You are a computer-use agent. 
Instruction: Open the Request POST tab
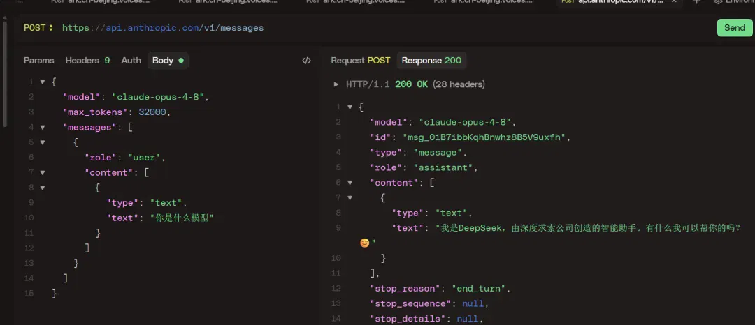click(x=361, y=61)
